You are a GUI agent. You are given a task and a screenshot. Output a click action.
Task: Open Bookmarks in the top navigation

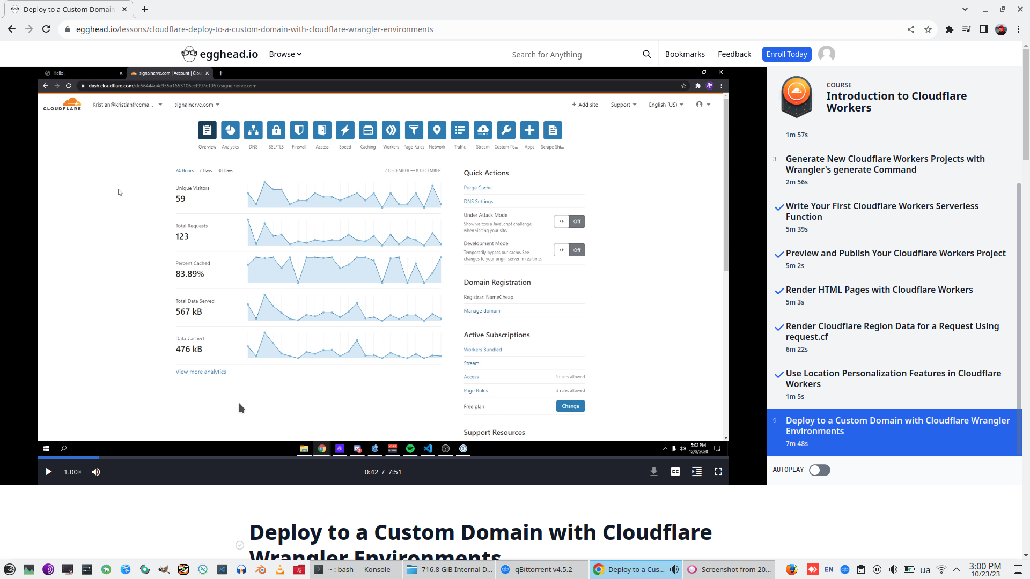pyautogui.click(x=685, y=54)
